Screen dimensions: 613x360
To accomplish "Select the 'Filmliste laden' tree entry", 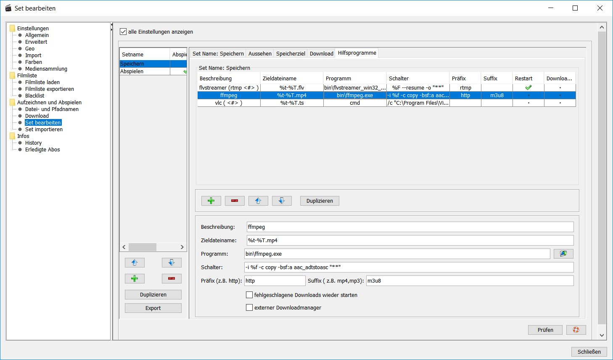I will pos(42,82).
